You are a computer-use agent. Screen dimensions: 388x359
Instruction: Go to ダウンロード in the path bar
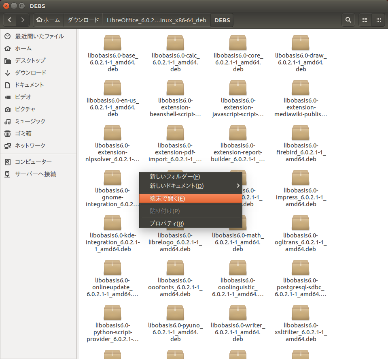click(x=83, y=20)
